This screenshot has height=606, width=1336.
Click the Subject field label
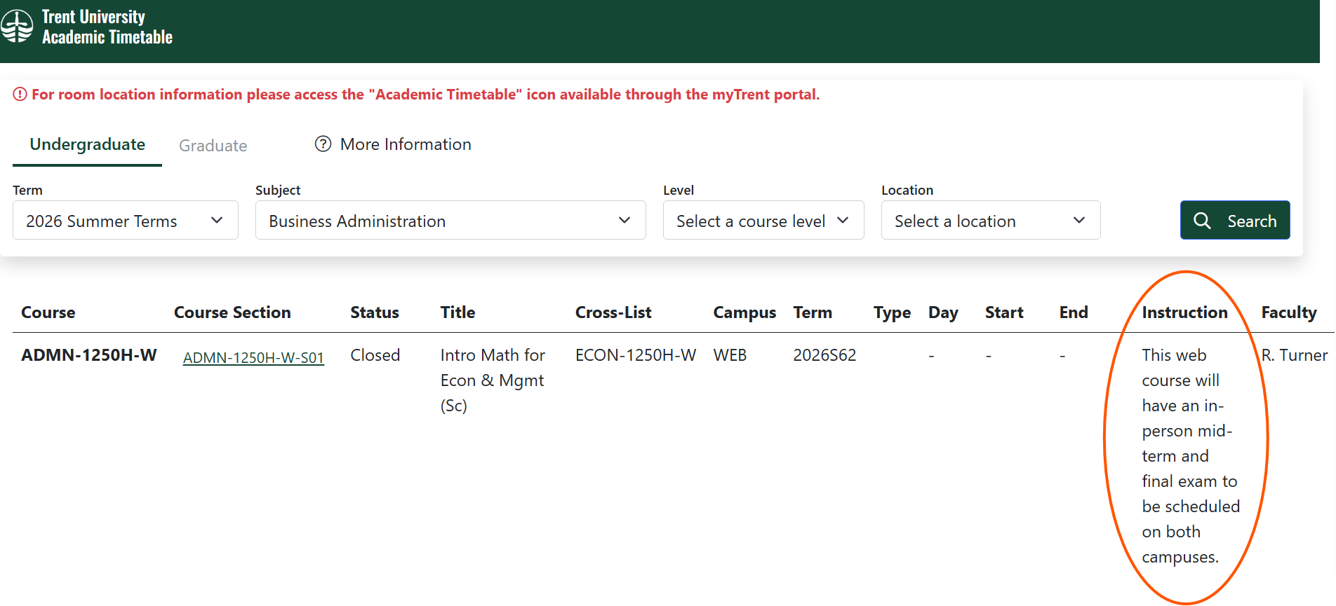(x=278, y=190)
